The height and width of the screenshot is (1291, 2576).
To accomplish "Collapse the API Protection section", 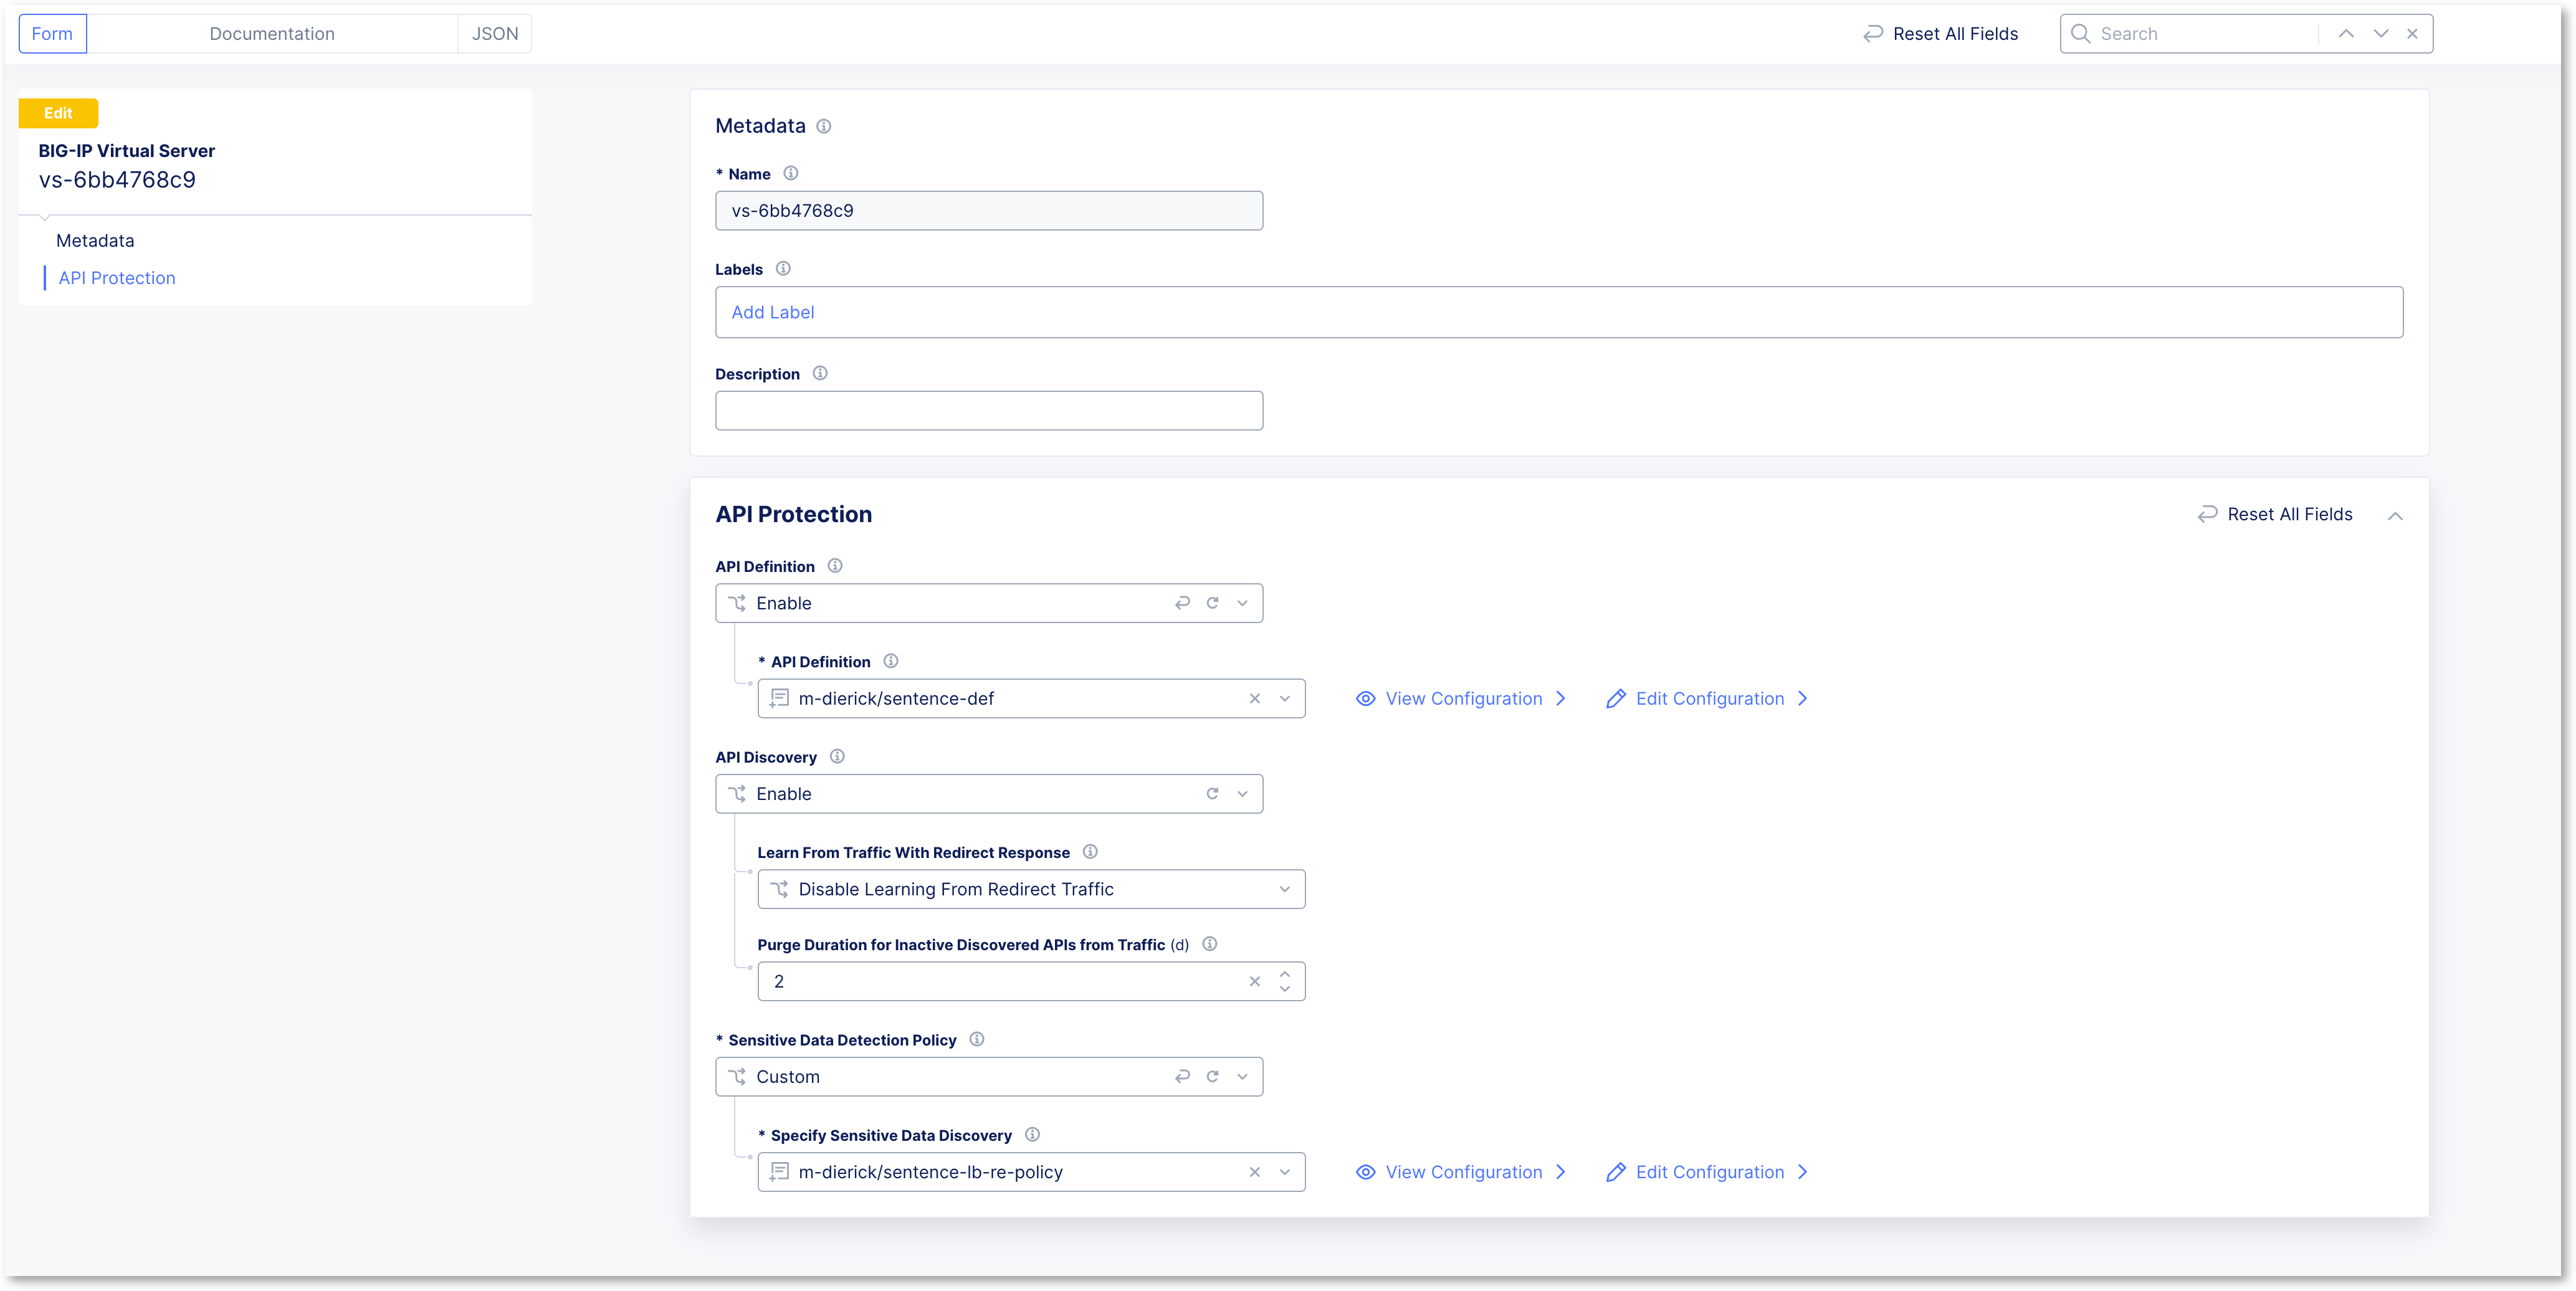I will coord(2395,516).
